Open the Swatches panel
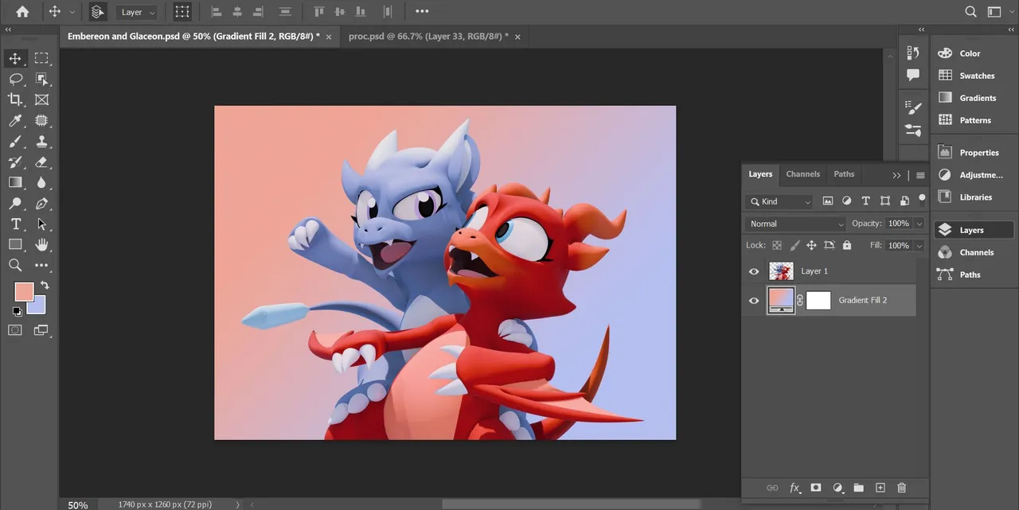 pos(976,76)
